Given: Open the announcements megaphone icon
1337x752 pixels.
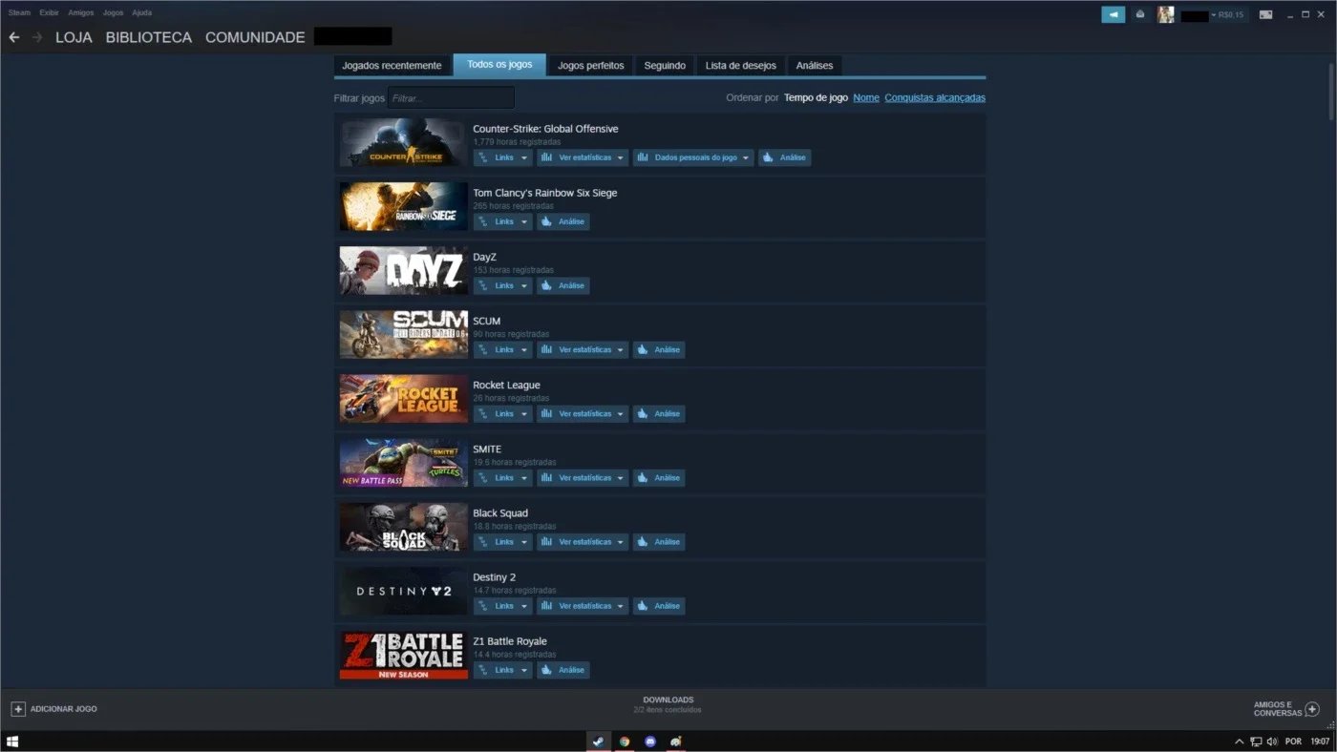Looking at the screenshot, I should [1113, 14].
